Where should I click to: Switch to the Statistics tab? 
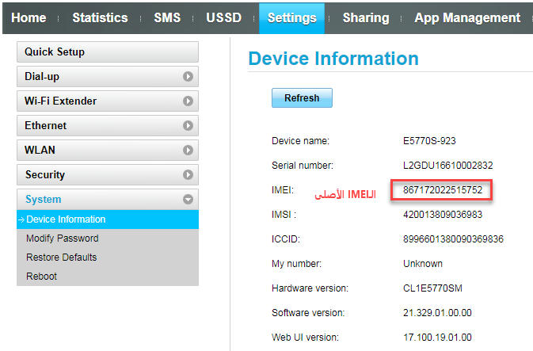pos(100,18)
